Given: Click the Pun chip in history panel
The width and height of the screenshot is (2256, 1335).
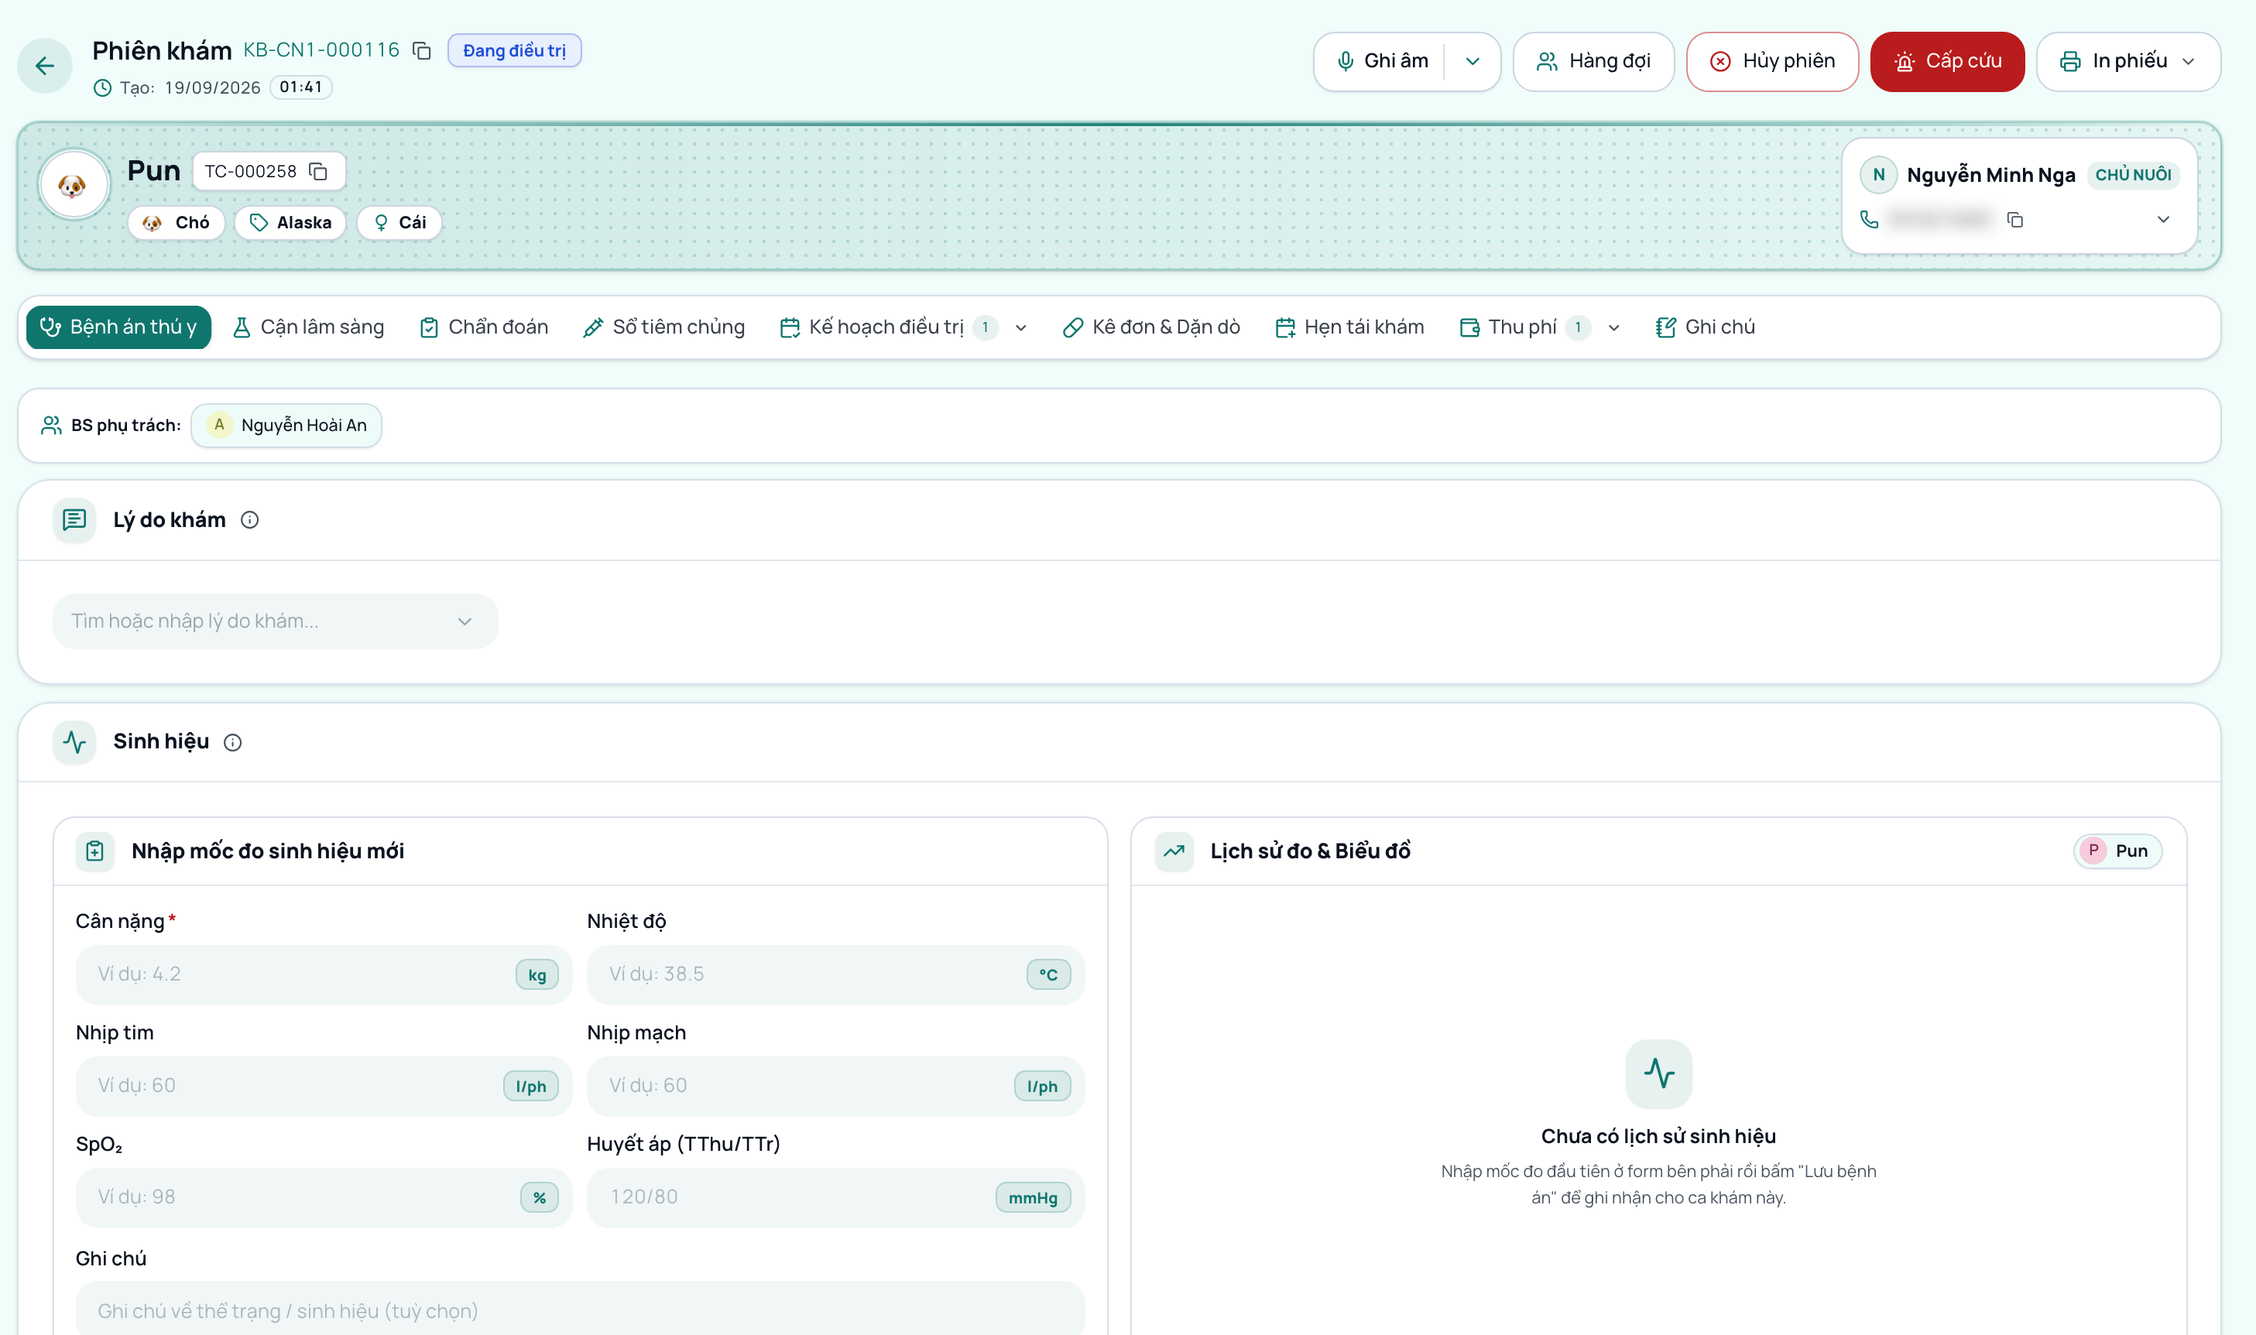Looking at the screenshot, I should [2117, 851].
